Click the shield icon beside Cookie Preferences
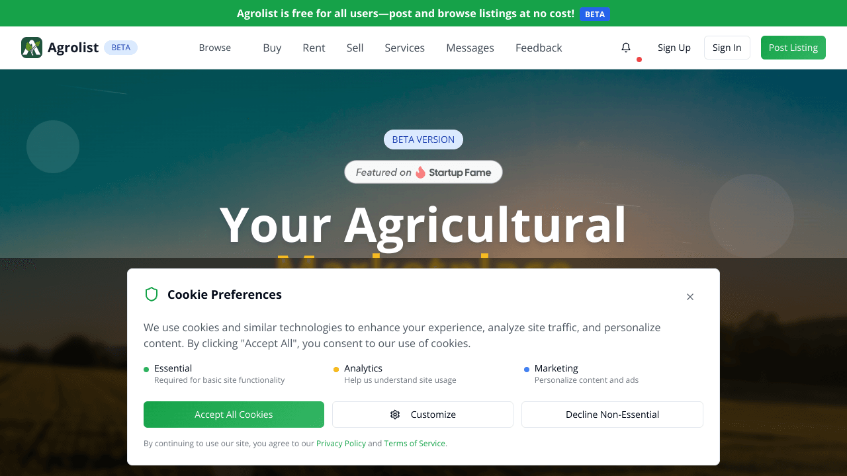Screen dimensions: 847x476 (152, 294)
